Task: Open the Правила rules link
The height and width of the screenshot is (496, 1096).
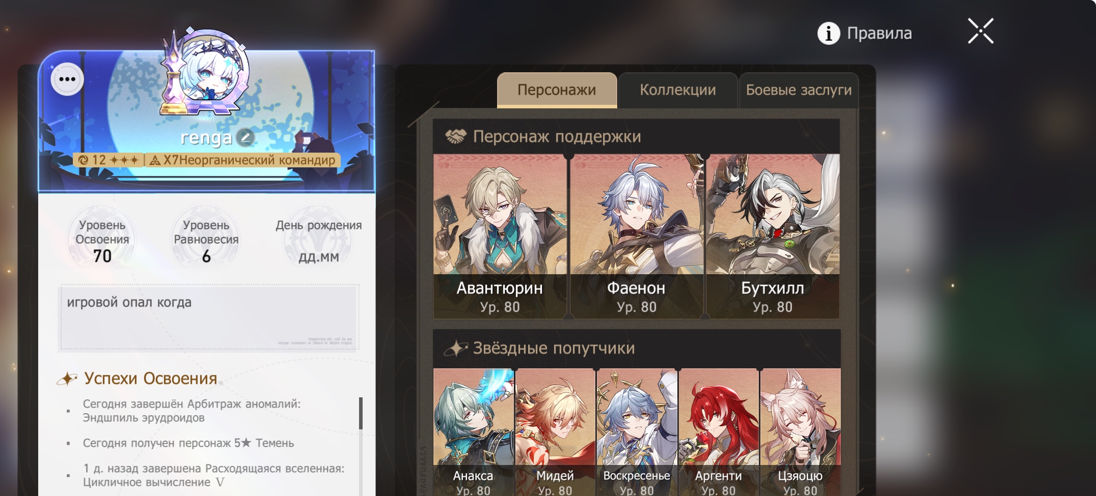Action: 879,34
